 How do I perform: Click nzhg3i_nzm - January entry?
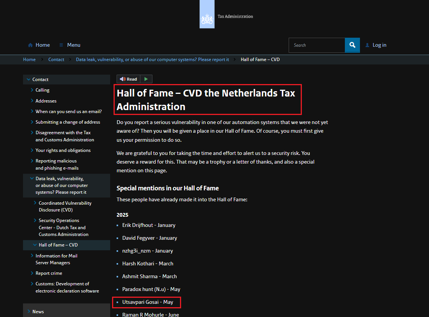point(148,251)
